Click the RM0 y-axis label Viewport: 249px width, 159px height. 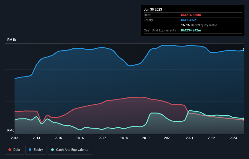11,131
